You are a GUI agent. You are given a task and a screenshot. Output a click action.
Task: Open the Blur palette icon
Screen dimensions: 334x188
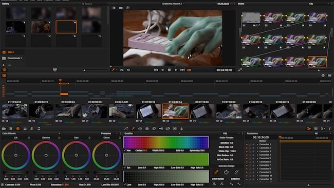pyautogui.click(x=154, y=128)
